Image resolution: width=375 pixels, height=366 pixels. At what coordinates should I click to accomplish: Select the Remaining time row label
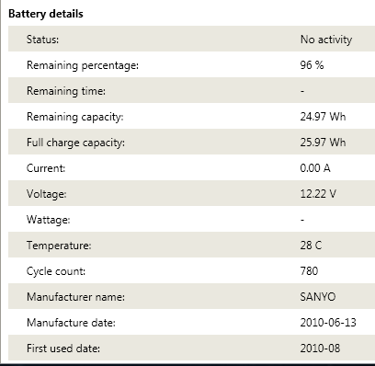pos(66,91)
